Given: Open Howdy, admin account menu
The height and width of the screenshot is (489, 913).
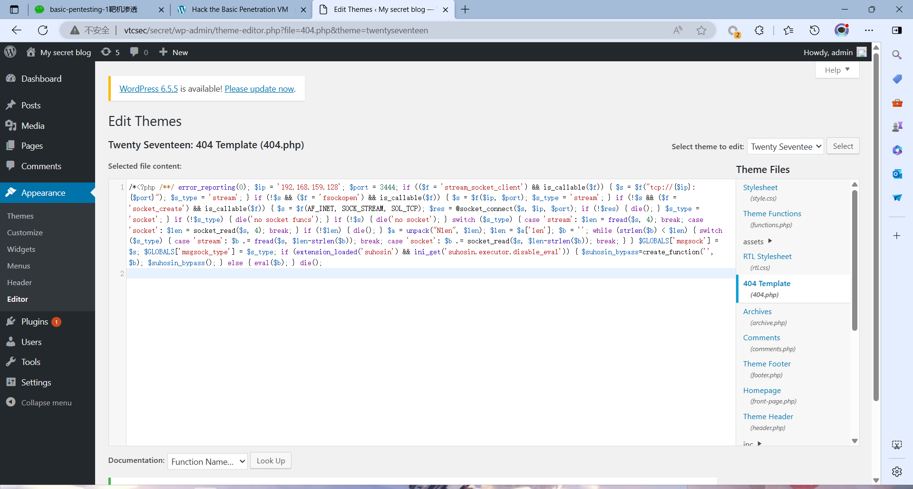Looking at the screenshot, I should pos(835,52).
